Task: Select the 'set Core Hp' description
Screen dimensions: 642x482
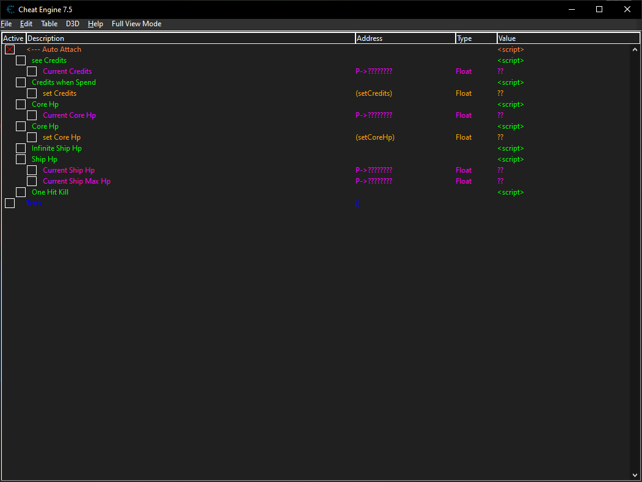Action: [62, 137]
